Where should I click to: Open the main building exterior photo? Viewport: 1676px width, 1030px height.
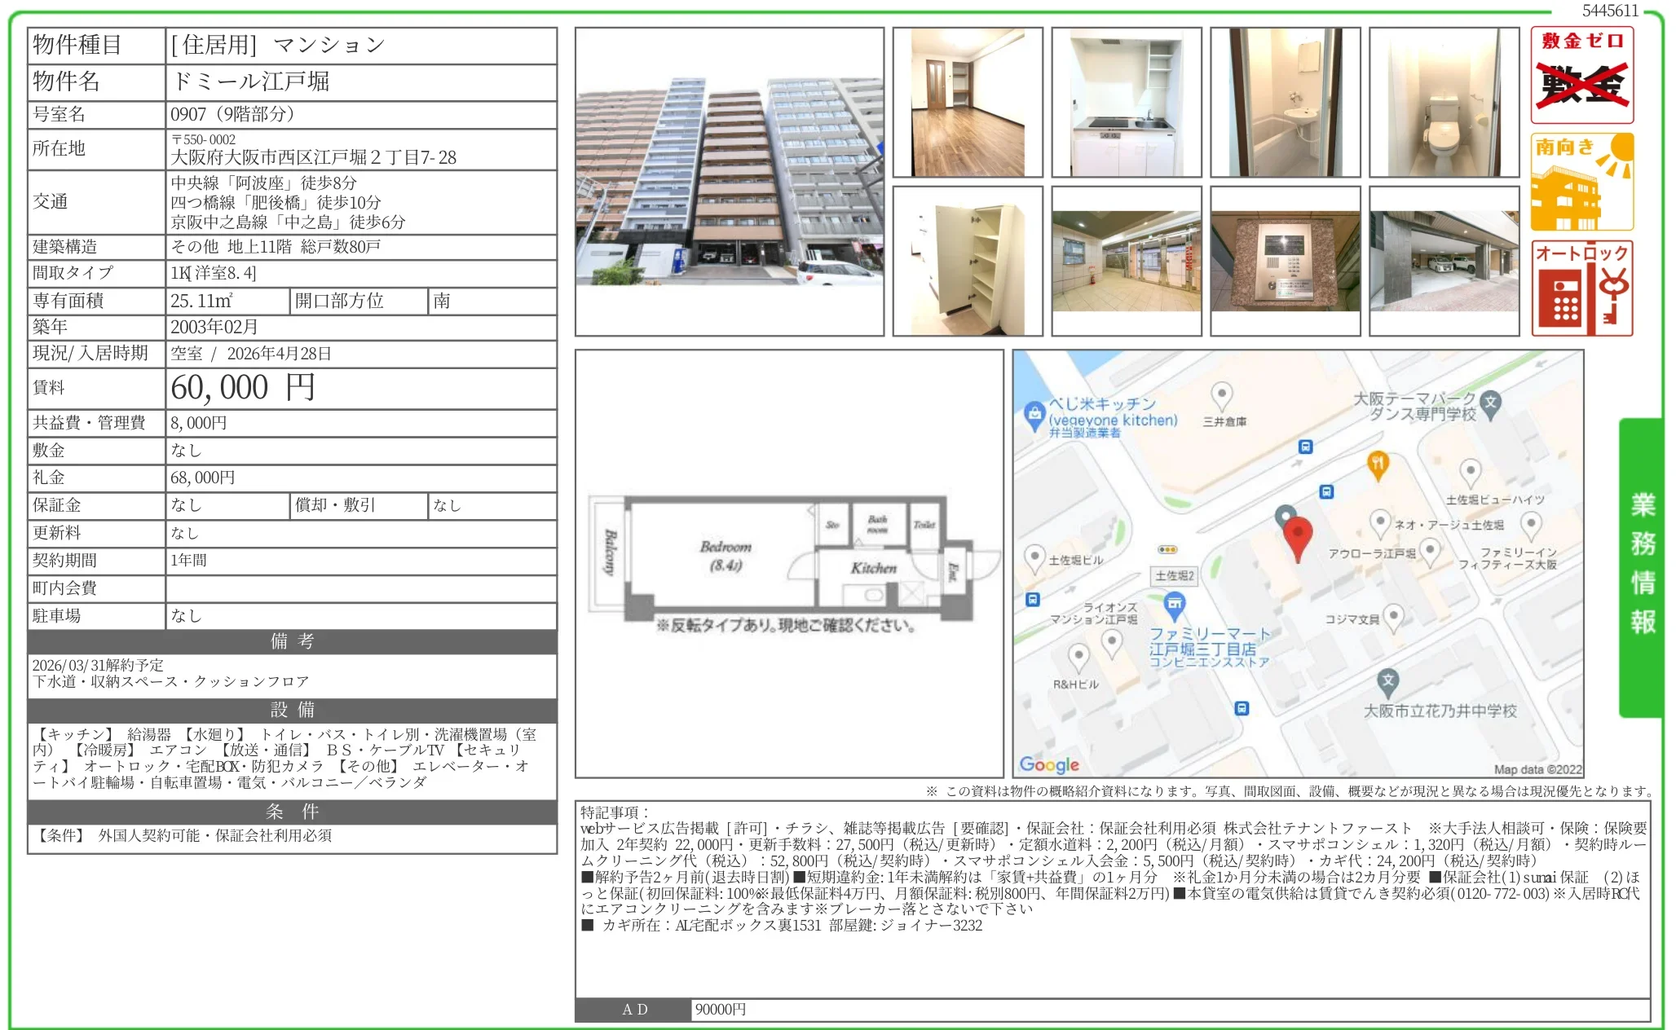click(730, 182)
